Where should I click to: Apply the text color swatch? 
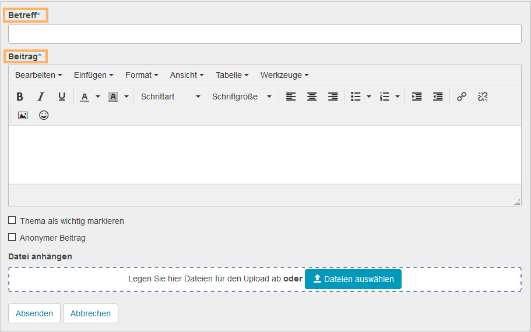click(x=85, y=97)
